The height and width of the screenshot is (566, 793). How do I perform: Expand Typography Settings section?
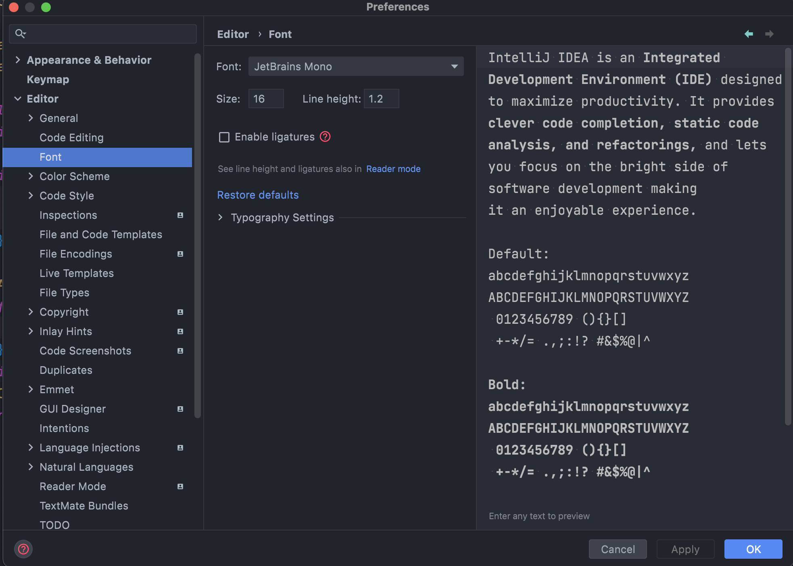(220, 218)
